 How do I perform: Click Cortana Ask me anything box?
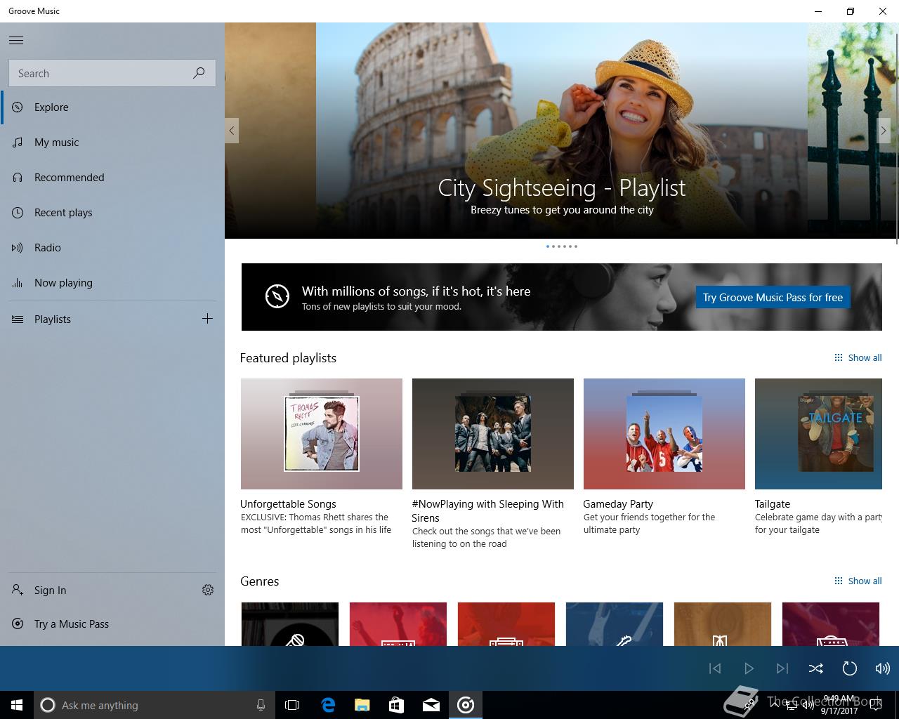pos(154,705)
